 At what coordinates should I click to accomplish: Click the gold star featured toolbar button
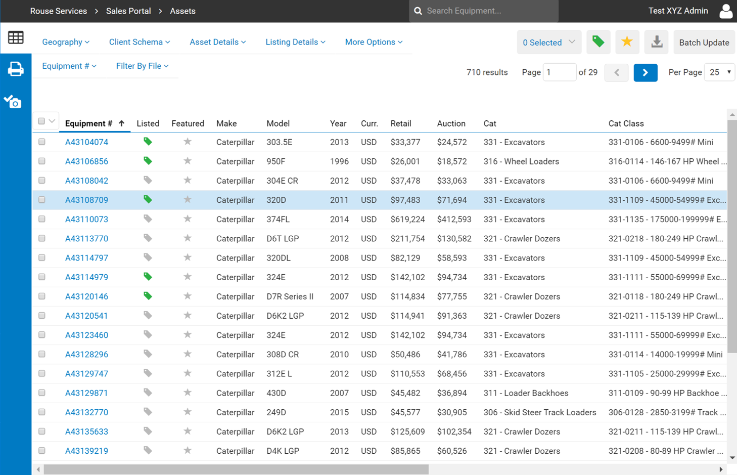coord(627,42)
